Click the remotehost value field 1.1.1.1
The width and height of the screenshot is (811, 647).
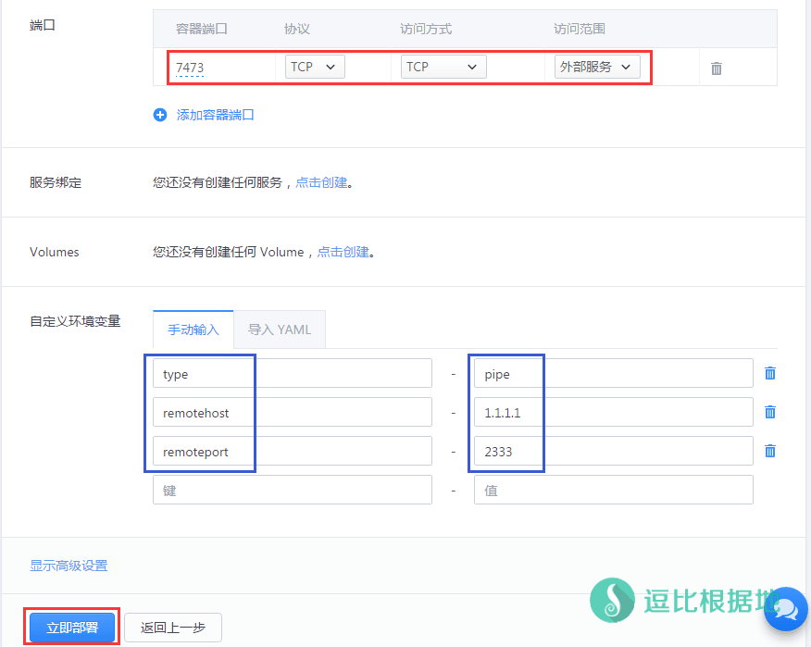pyautogui.click(x=613, y=412)
